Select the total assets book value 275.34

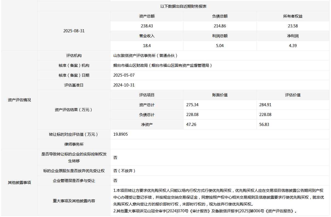coord(192,105)
